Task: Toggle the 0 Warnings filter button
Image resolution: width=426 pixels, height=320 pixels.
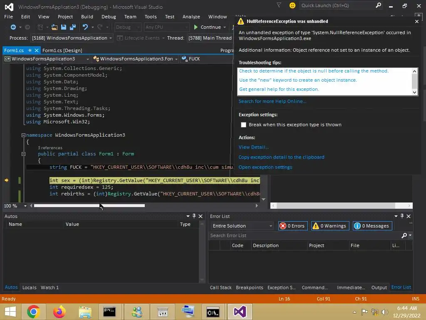Action: [330, 226]
